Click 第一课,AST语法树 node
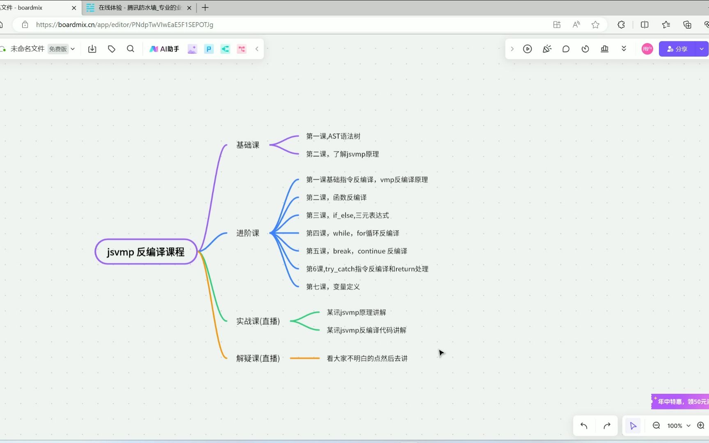 (x=333, y=136)
